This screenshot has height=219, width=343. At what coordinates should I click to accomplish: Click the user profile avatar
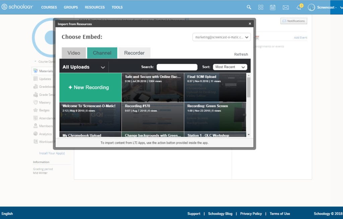pos(311,7)
